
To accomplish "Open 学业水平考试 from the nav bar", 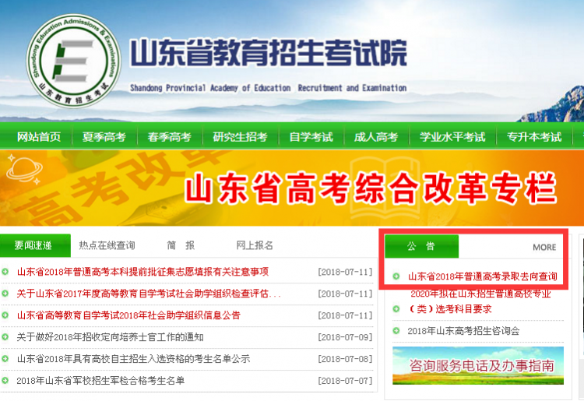I will (452, 137).
